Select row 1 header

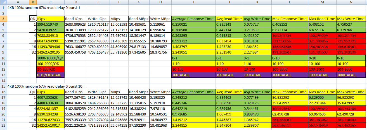click(3, 8)
